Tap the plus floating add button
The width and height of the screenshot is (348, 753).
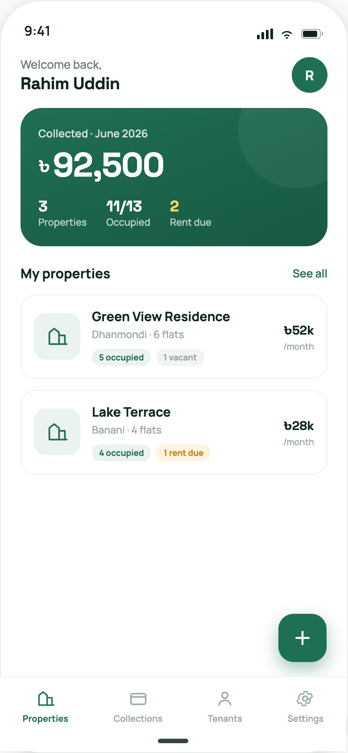pos(302,638)
